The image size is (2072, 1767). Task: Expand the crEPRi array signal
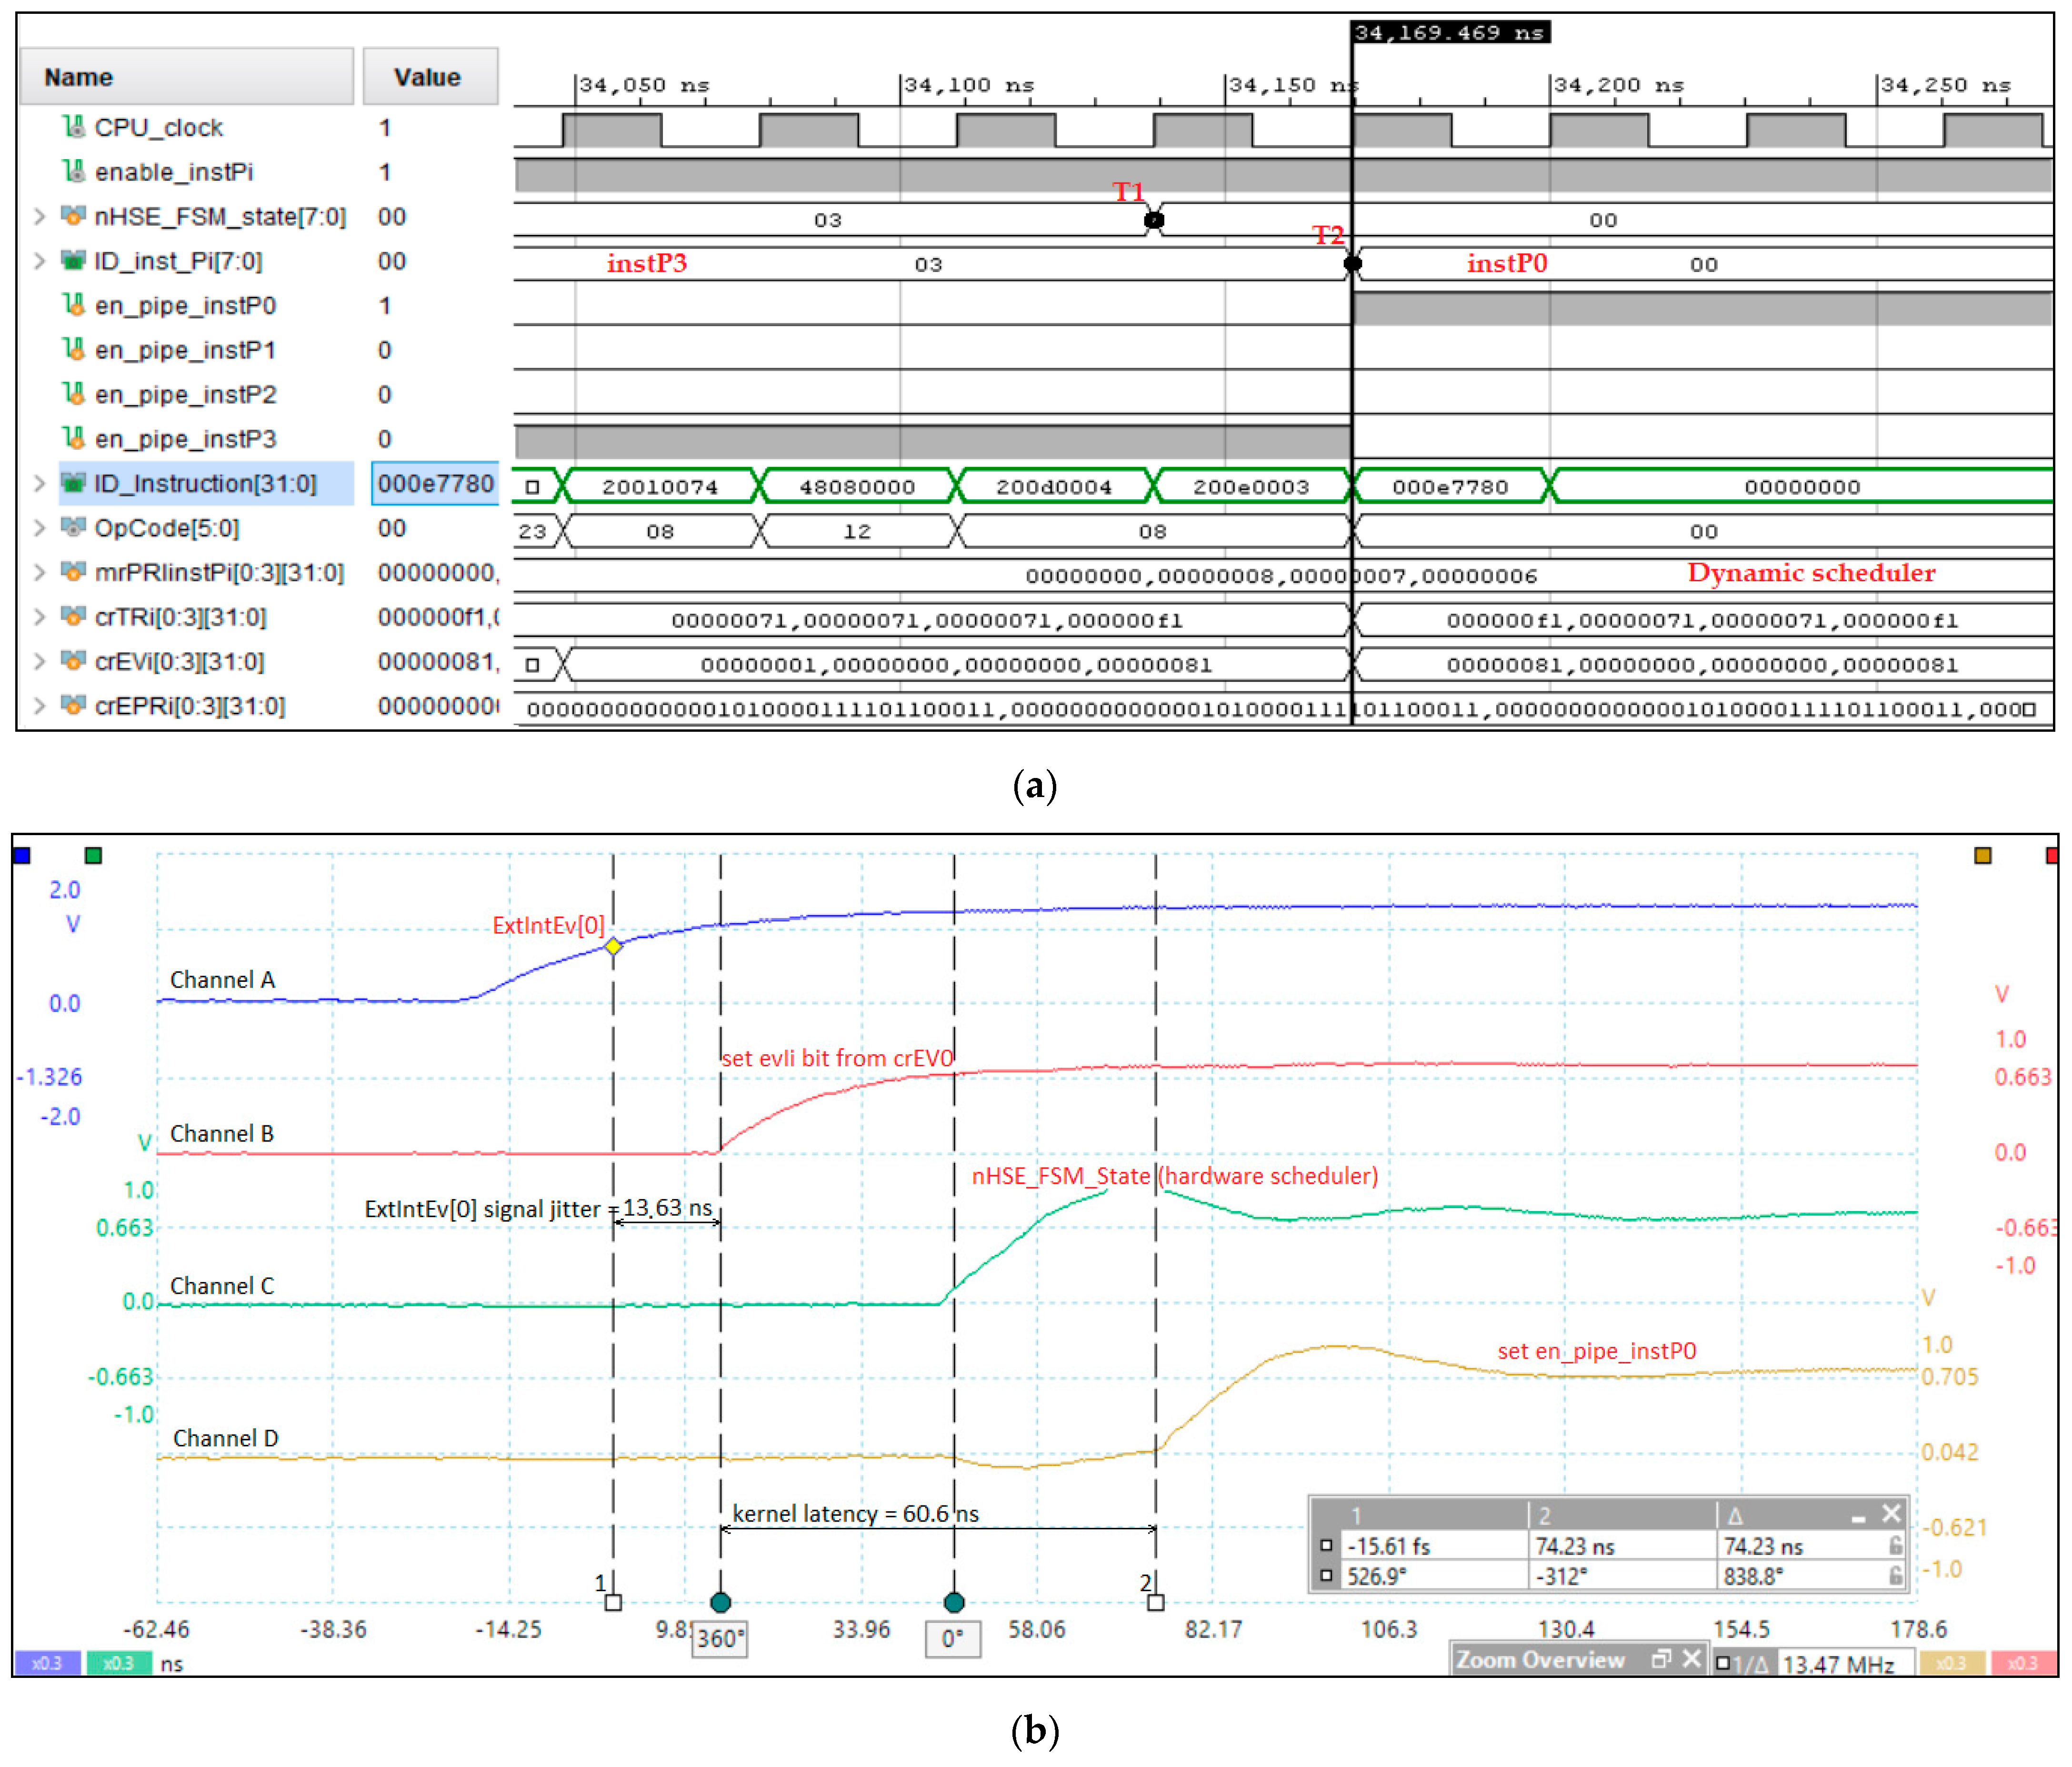click(39, 706)
